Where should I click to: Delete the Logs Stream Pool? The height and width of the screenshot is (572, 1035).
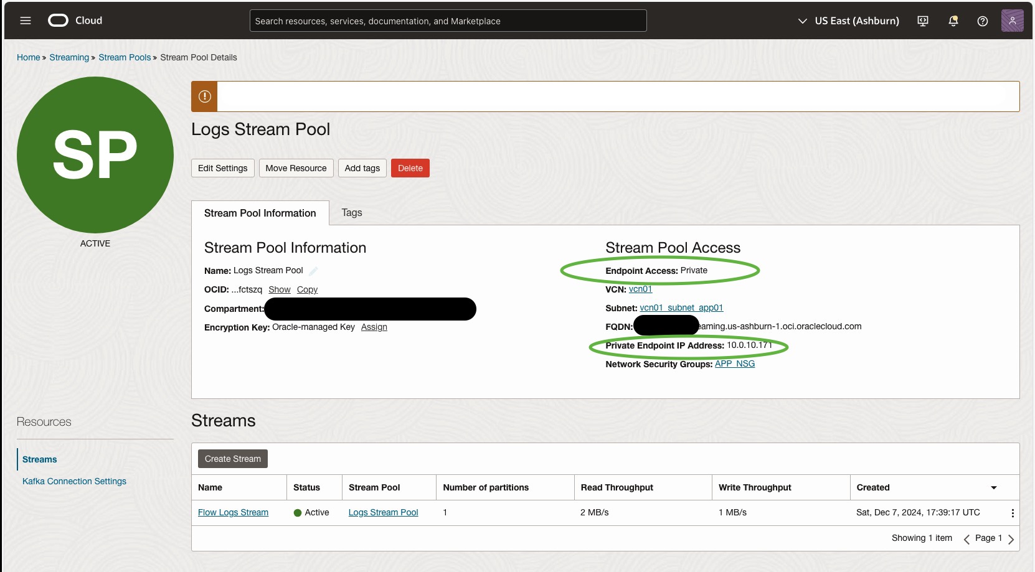410,168
